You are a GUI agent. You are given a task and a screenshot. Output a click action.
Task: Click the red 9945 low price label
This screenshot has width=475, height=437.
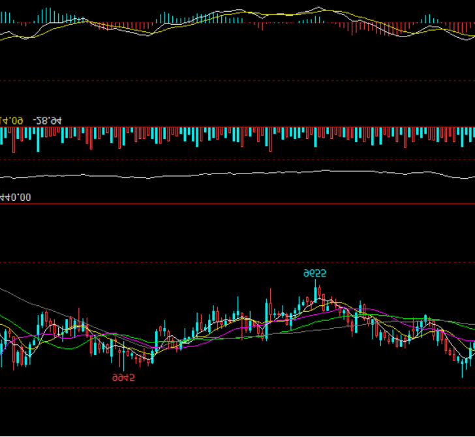point(123,378)
